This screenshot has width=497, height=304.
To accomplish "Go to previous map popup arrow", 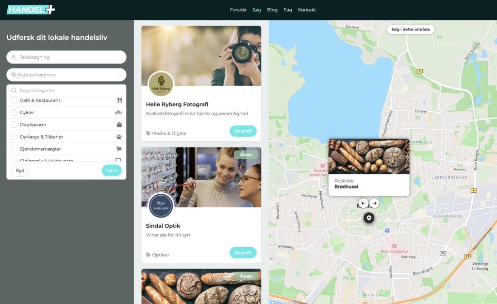I will [364, 203].
